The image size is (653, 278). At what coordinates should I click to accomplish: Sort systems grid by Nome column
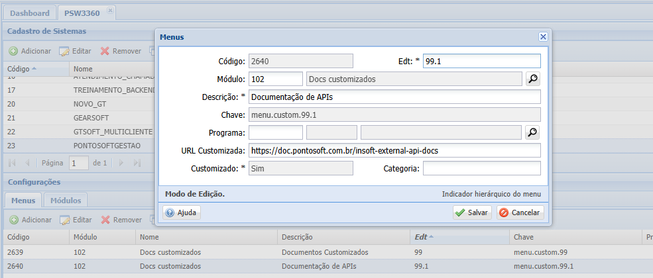point(113,69)
